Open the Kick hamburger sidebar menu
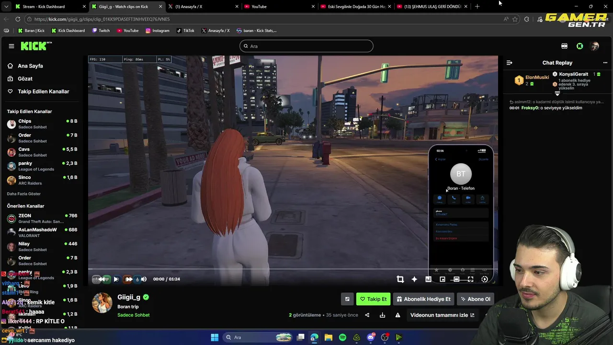 (11, 46)
